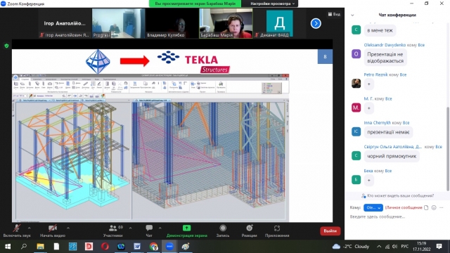Open the Приложения apps panel

click(x=277, y=231)
